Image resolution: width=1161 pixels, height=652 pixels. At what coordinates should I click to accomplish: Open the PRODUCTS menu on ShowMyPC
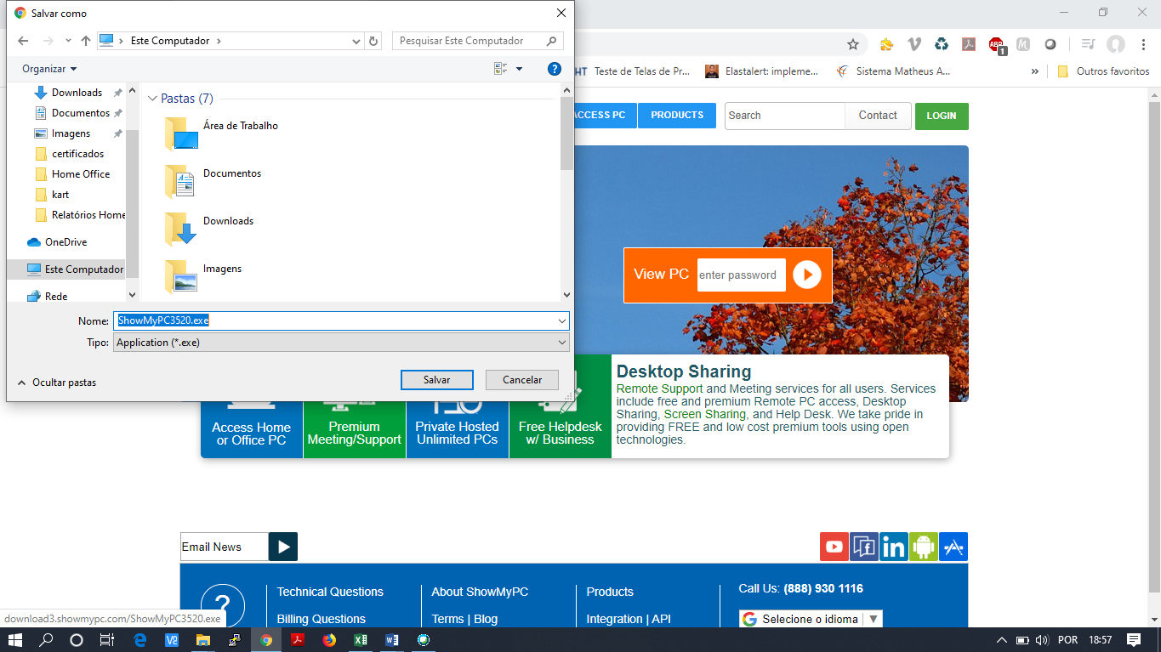click(677, 116)
